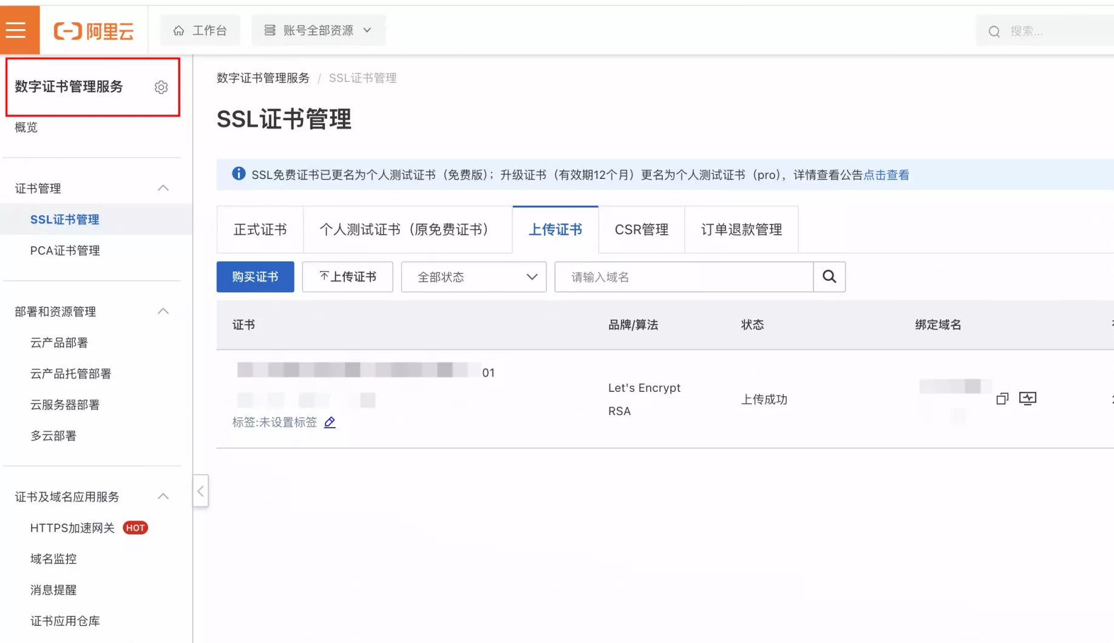Image resolution: width=1114 pixels, height=643 pixels.
Task: Focus the 请输入域名 input field
Action: click(684, 277)
